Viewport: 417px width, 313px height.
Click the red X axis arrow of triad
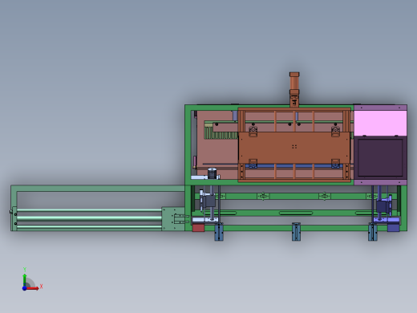click(x=33, y=288)
